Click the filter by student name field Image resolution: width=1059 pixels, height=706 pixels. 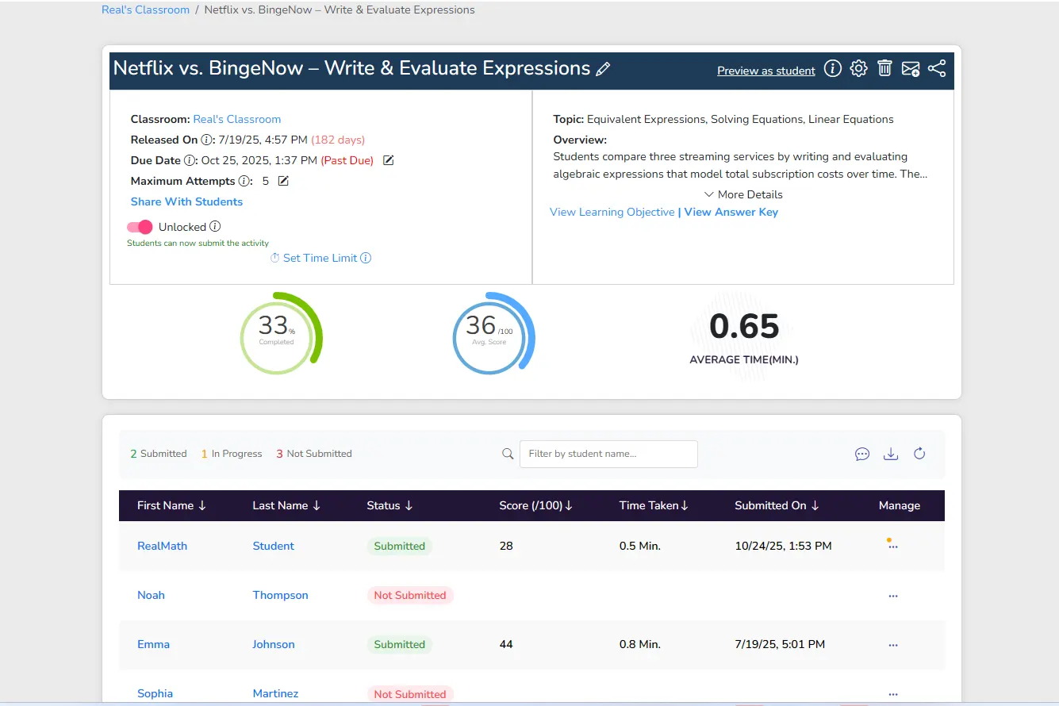click(608, 454)
